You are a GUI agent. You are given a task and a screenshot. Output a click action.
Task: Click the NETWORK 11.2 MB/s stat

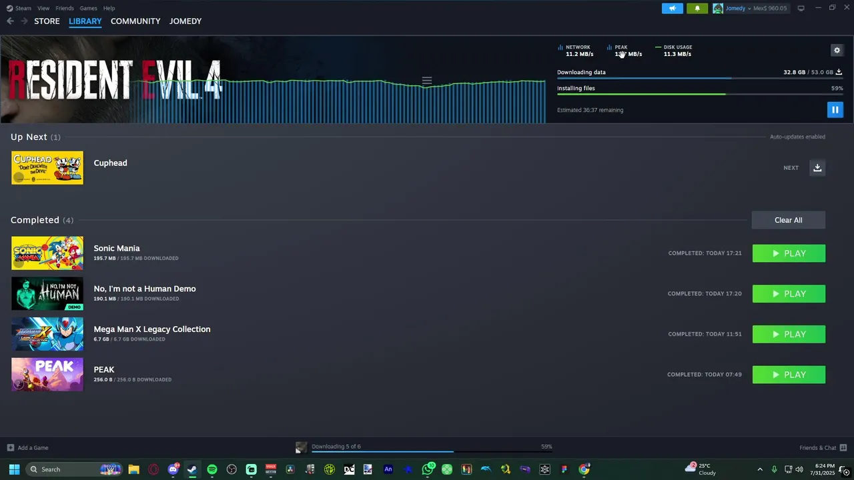[x=576, y=51]
